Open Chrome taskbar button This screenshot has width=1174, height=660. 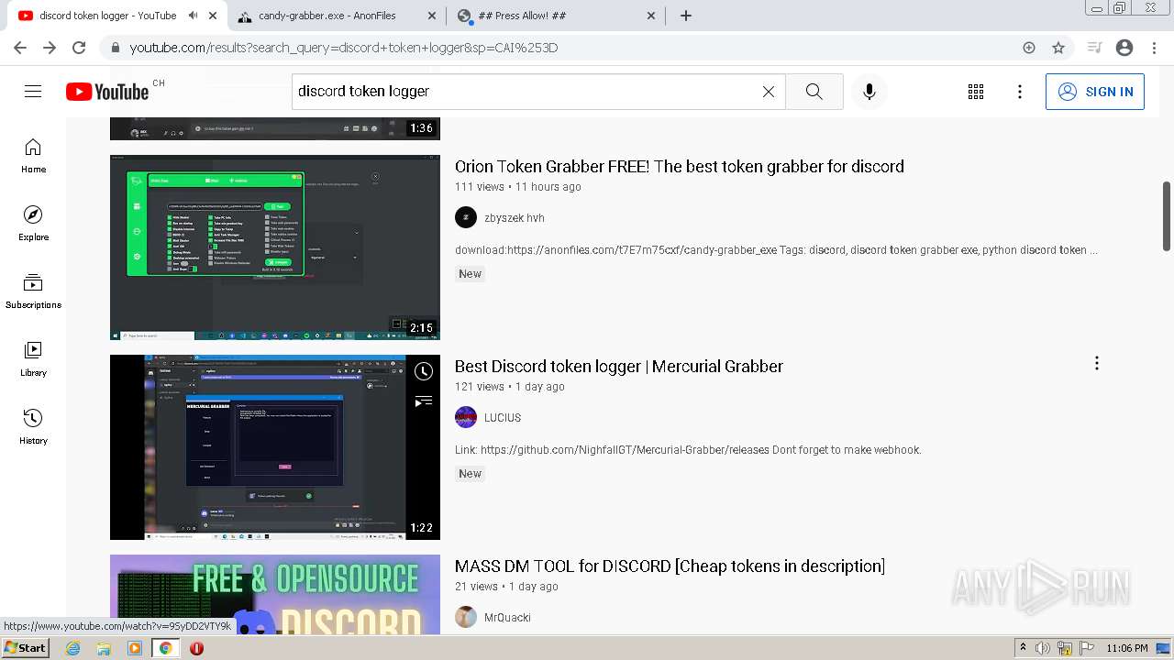tap(165, 648)
